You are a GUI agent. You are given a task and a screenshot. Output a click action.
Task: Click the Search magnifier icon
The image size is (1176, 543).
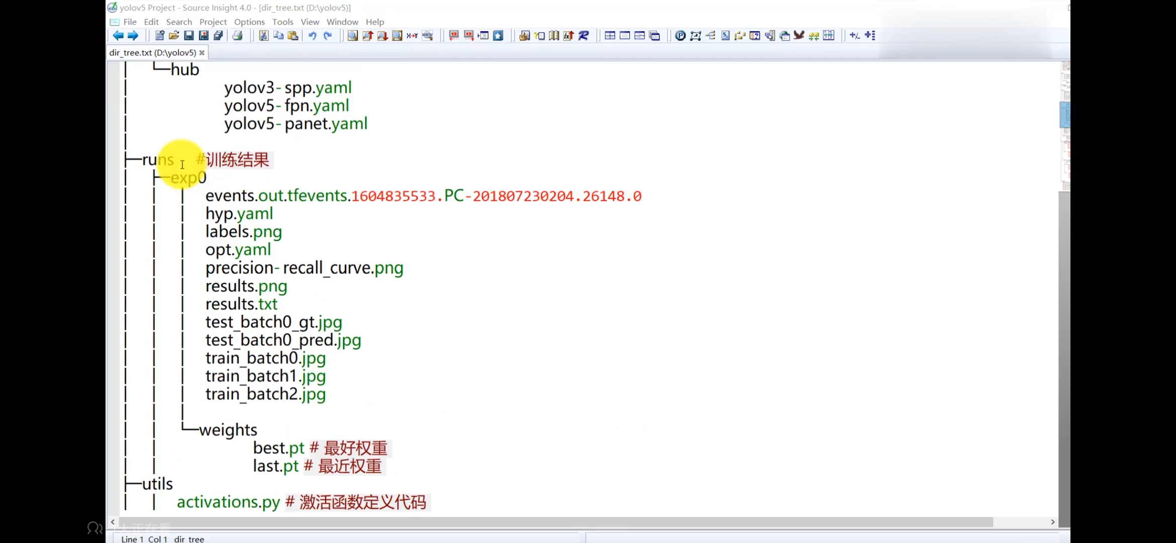353,36
